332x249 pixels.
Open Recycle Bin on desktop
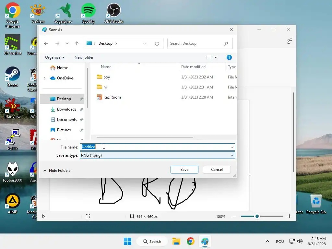coord(316,204)
